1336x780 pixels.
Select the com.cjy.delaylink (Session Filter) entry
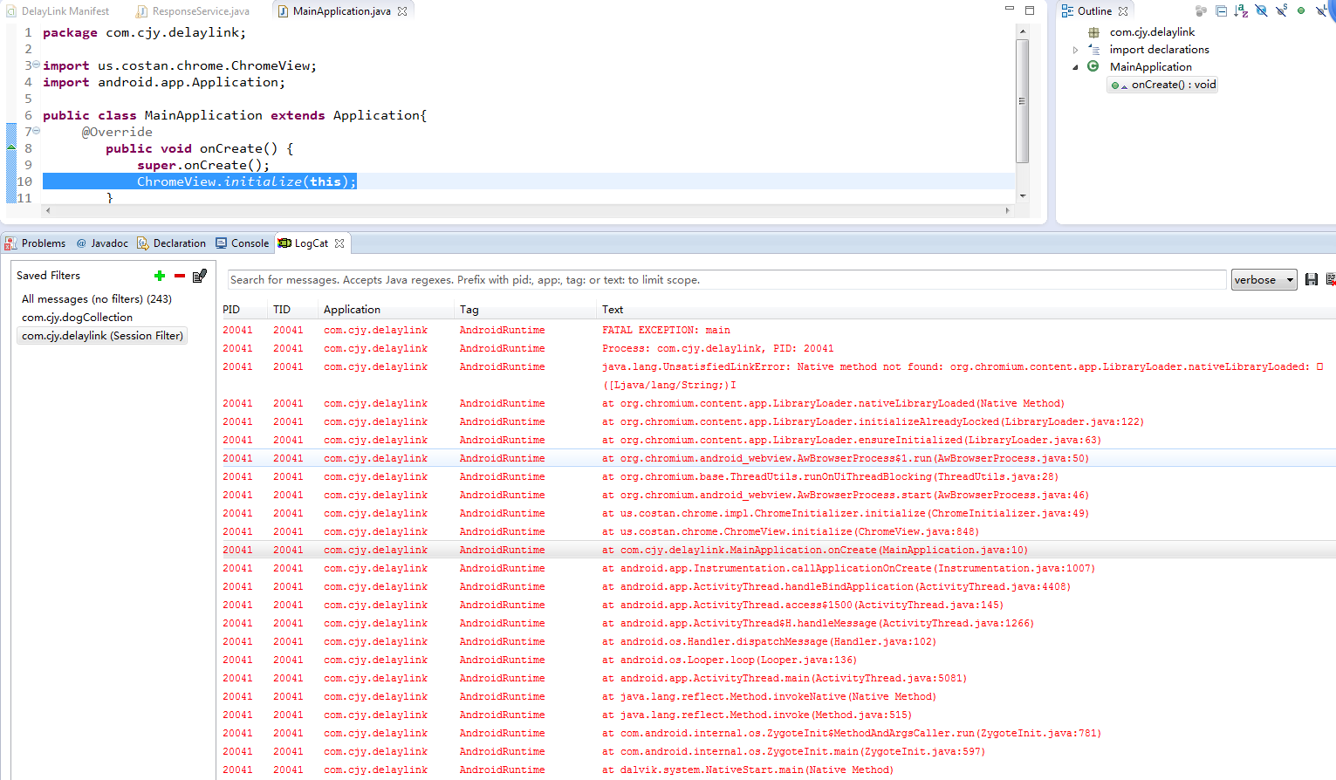103,336
